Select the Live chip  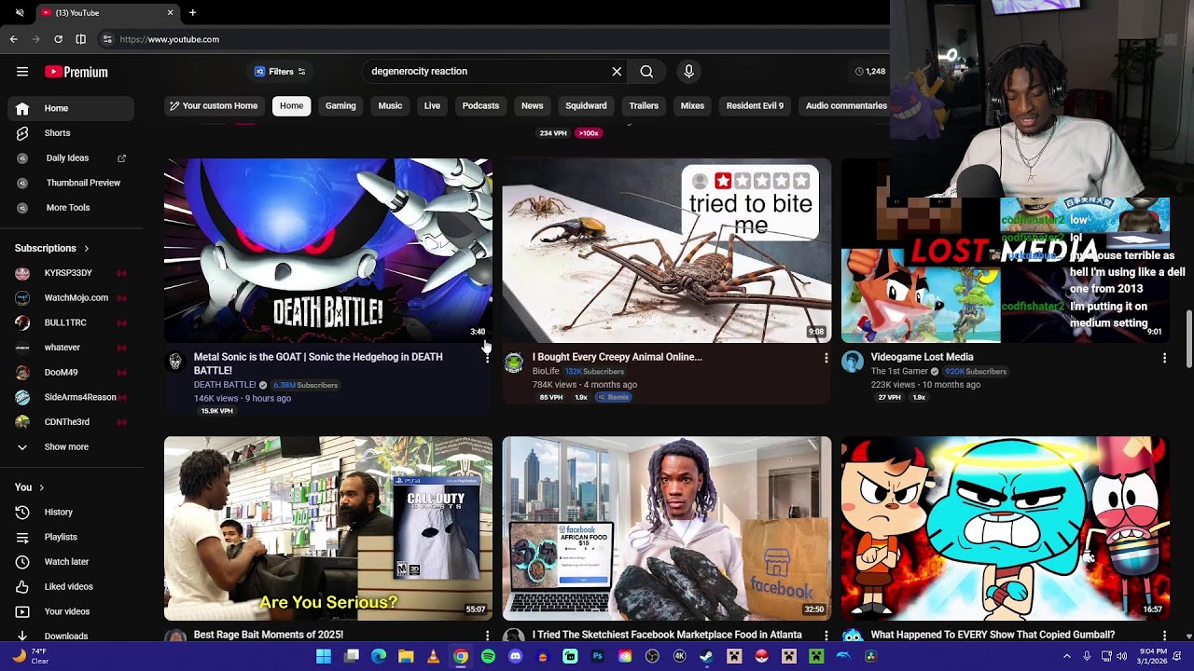click(x=432, y=106)
